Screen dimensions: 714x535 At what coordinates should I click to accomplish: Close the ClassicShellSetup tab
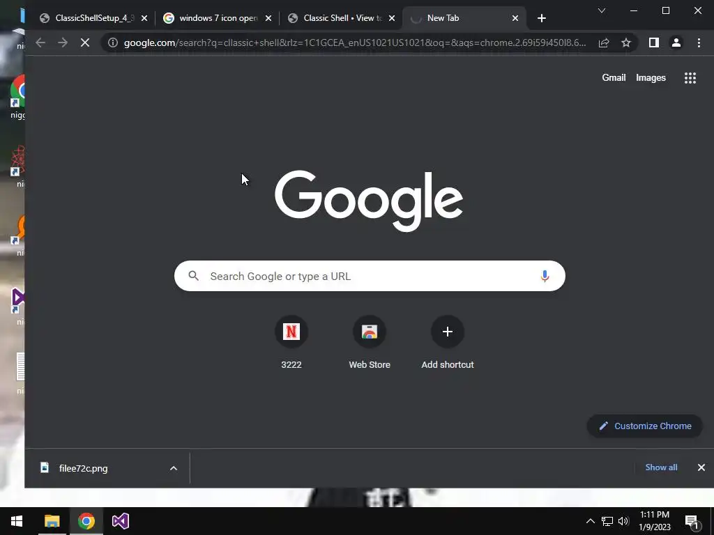coord(144,18)
